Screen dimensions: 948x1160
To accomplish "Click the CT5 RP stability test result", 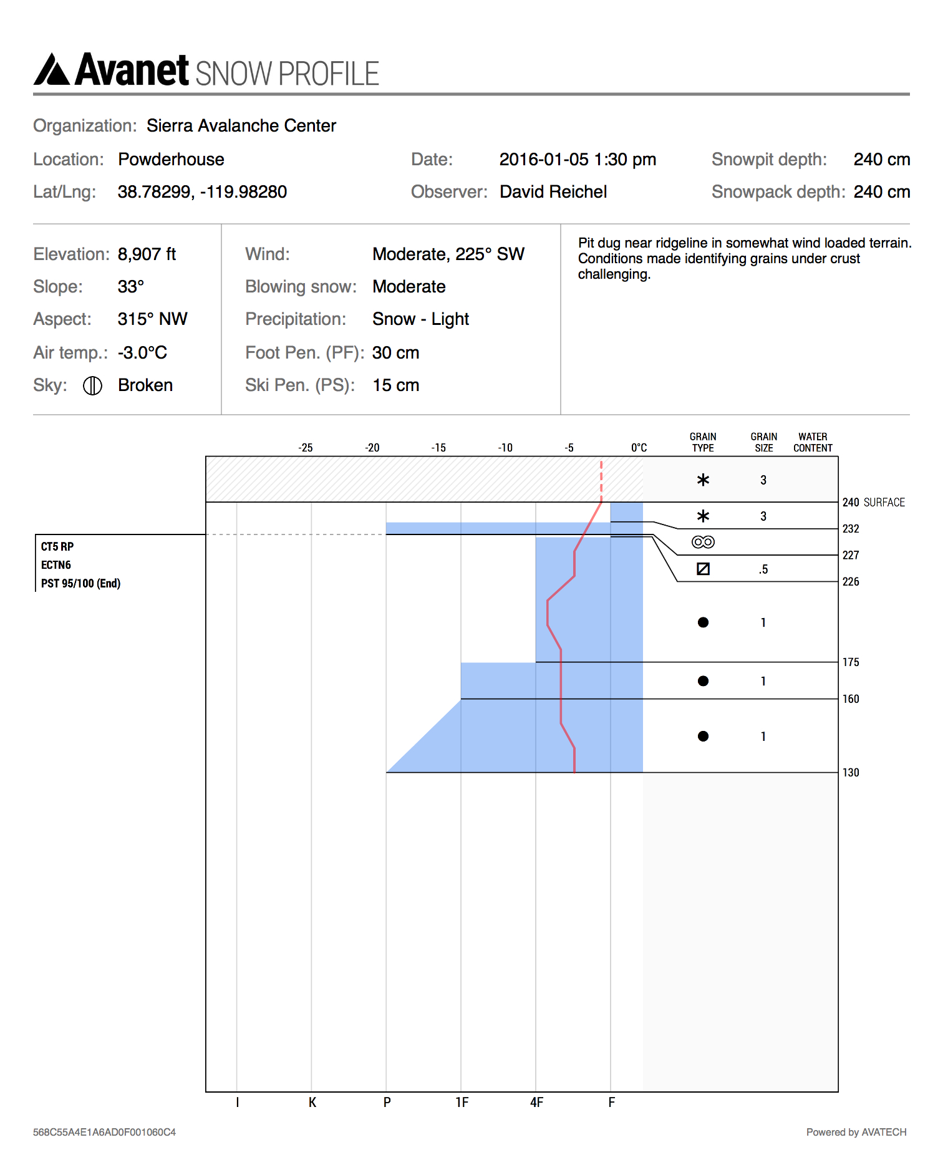I will coord(57,546).
